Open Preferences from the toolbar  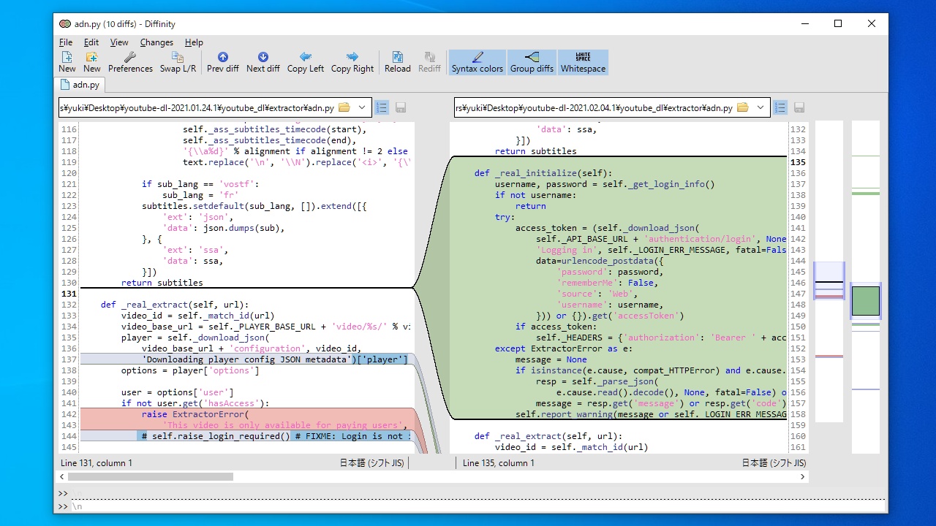130,62
